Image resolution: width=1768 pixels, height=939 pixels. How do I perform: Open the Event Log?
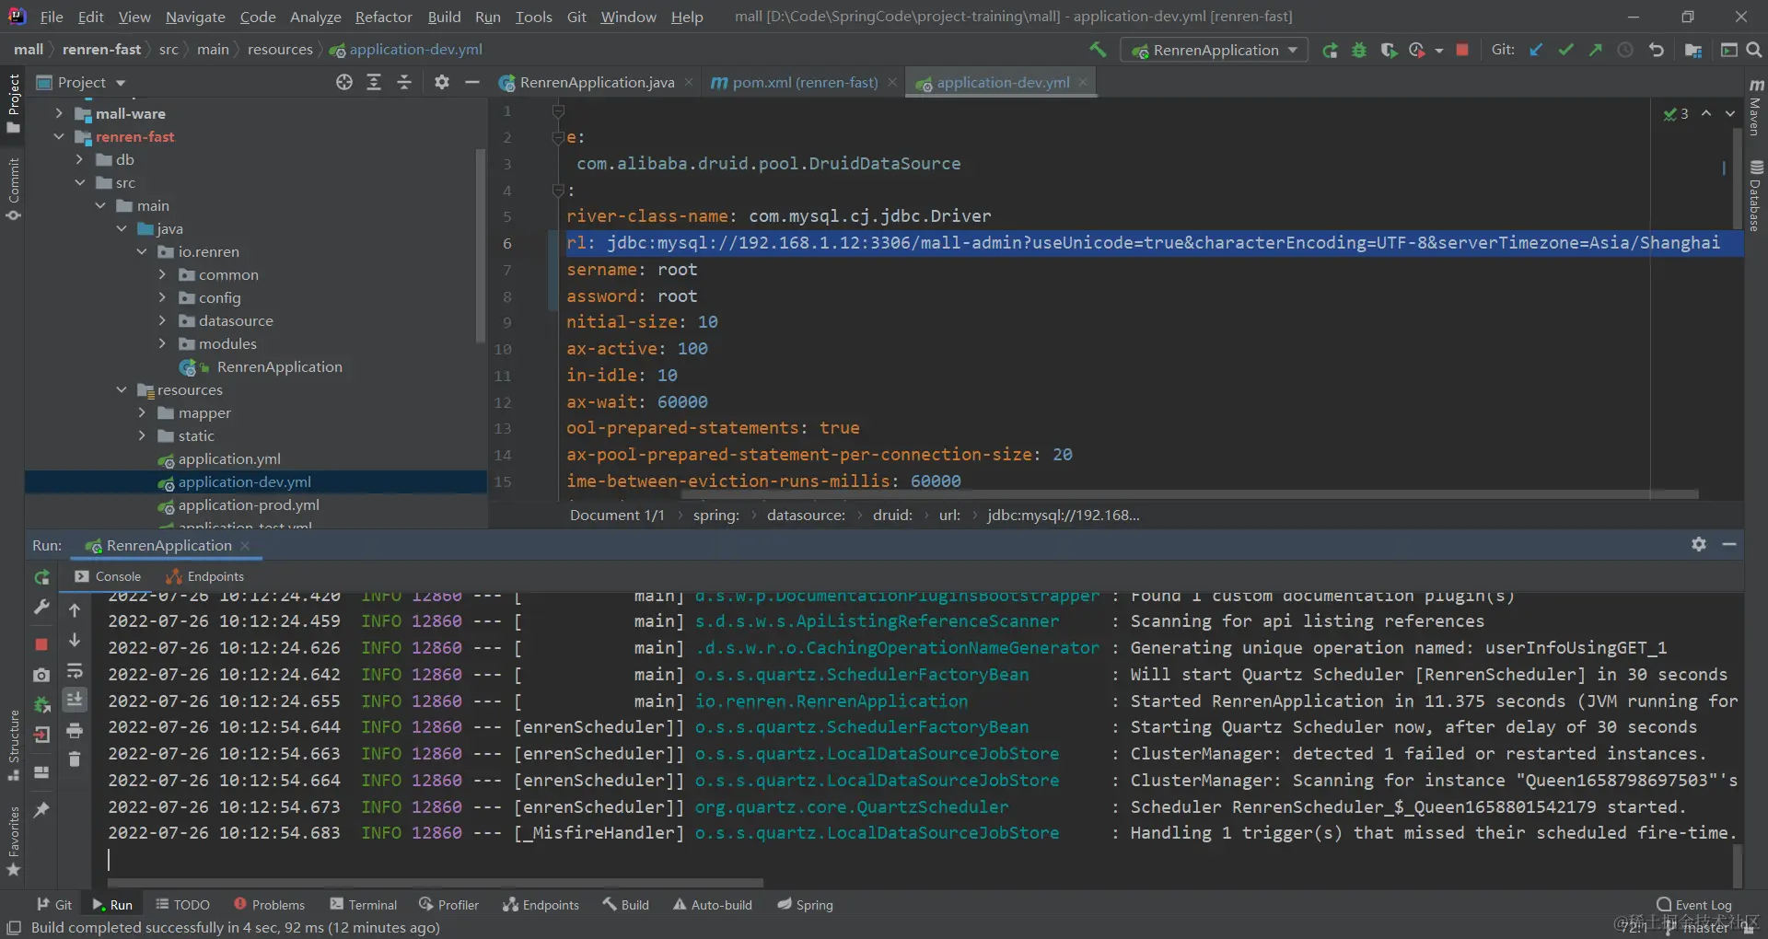pos(1694,905)
